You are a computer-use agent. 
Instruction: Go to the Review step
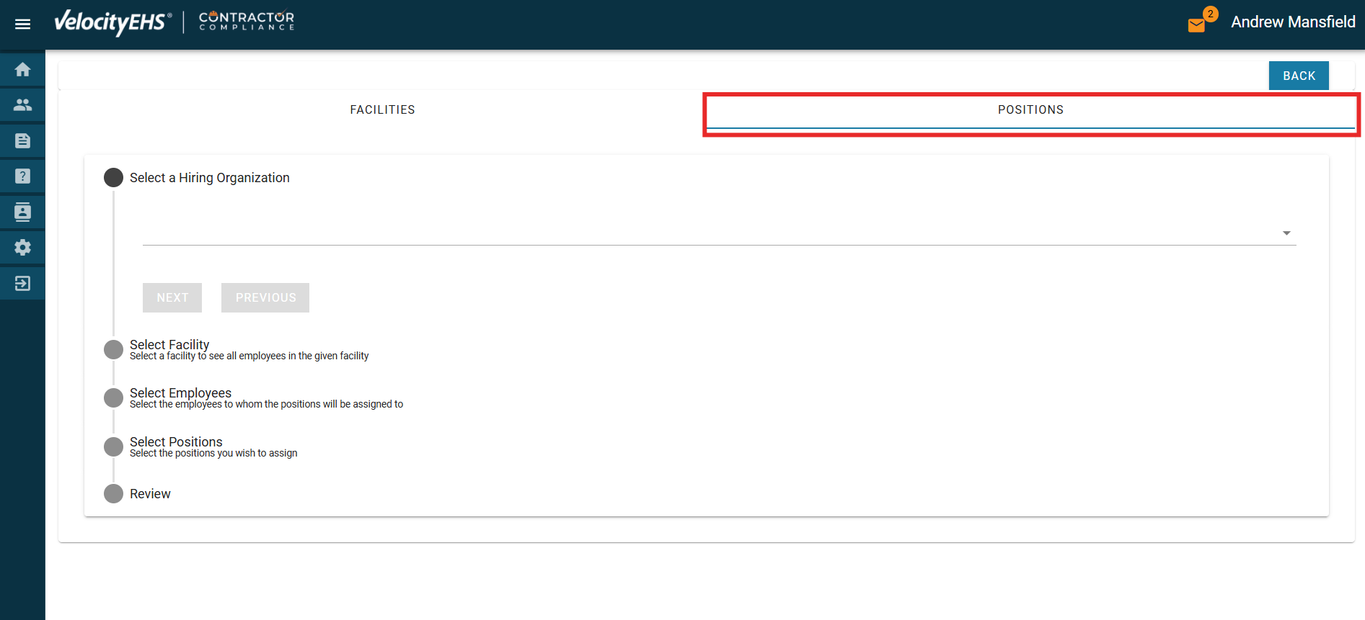(x=150, y=494)
